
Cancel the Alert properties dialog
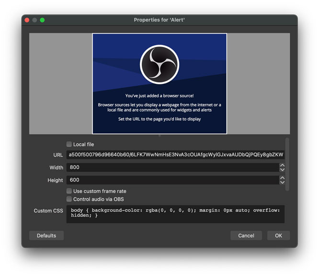[x=246, y=235]
